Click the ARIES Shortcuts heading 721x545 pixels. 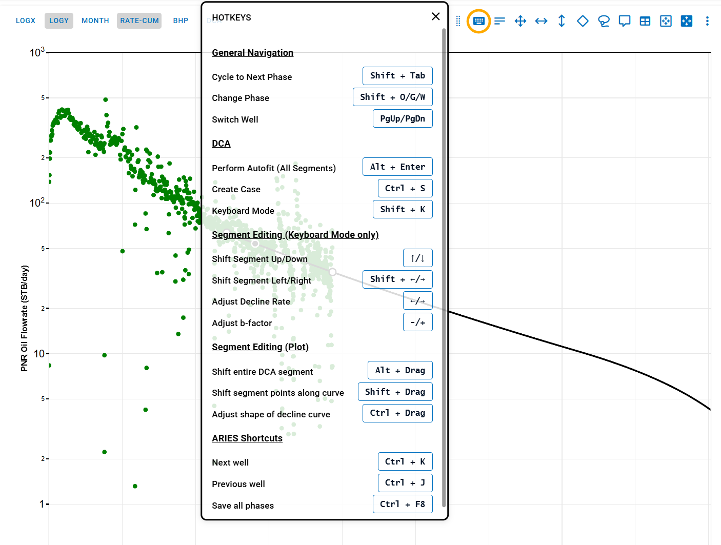coord(247,438)
